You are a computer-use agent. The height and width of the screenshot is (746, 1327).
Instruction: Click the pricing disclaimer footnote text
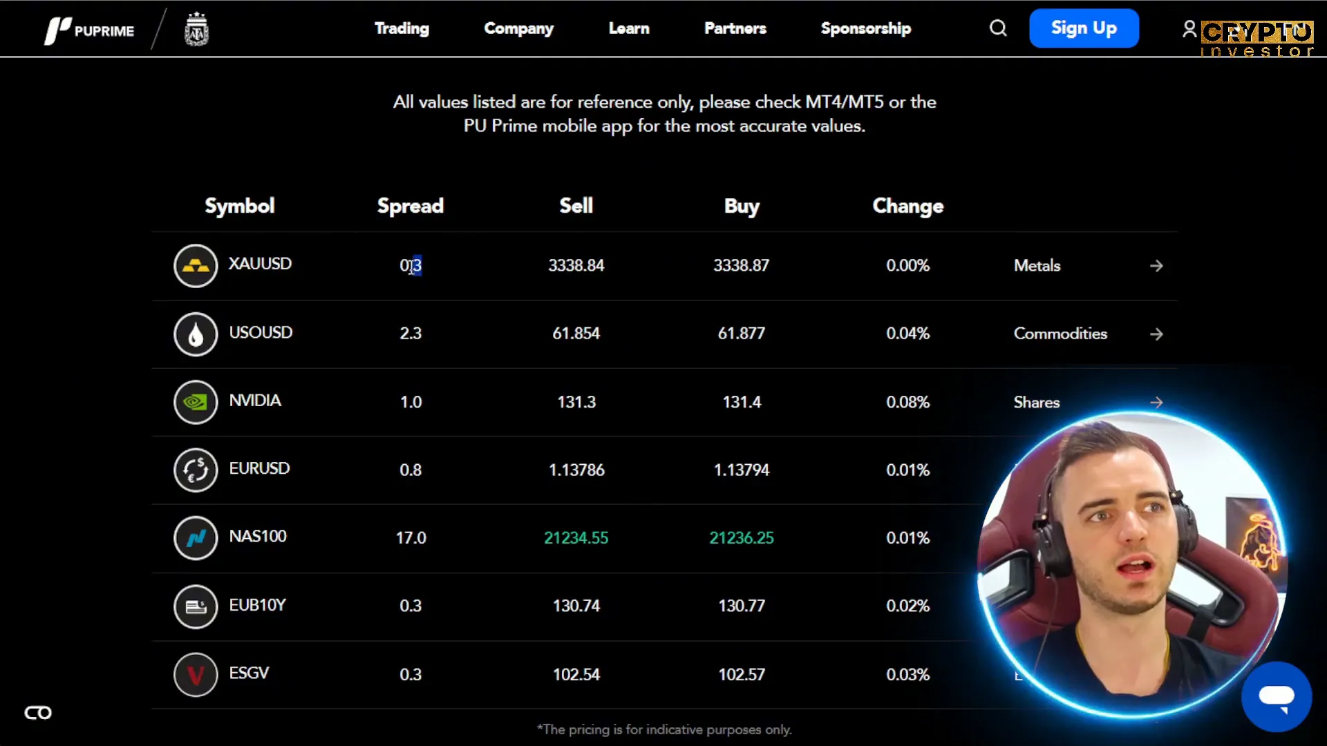coord(664,729)
